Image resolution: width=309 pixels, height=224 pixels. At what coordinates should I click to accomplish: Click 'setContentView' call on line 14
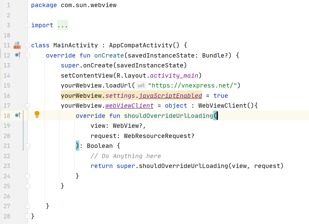point(87,75)
